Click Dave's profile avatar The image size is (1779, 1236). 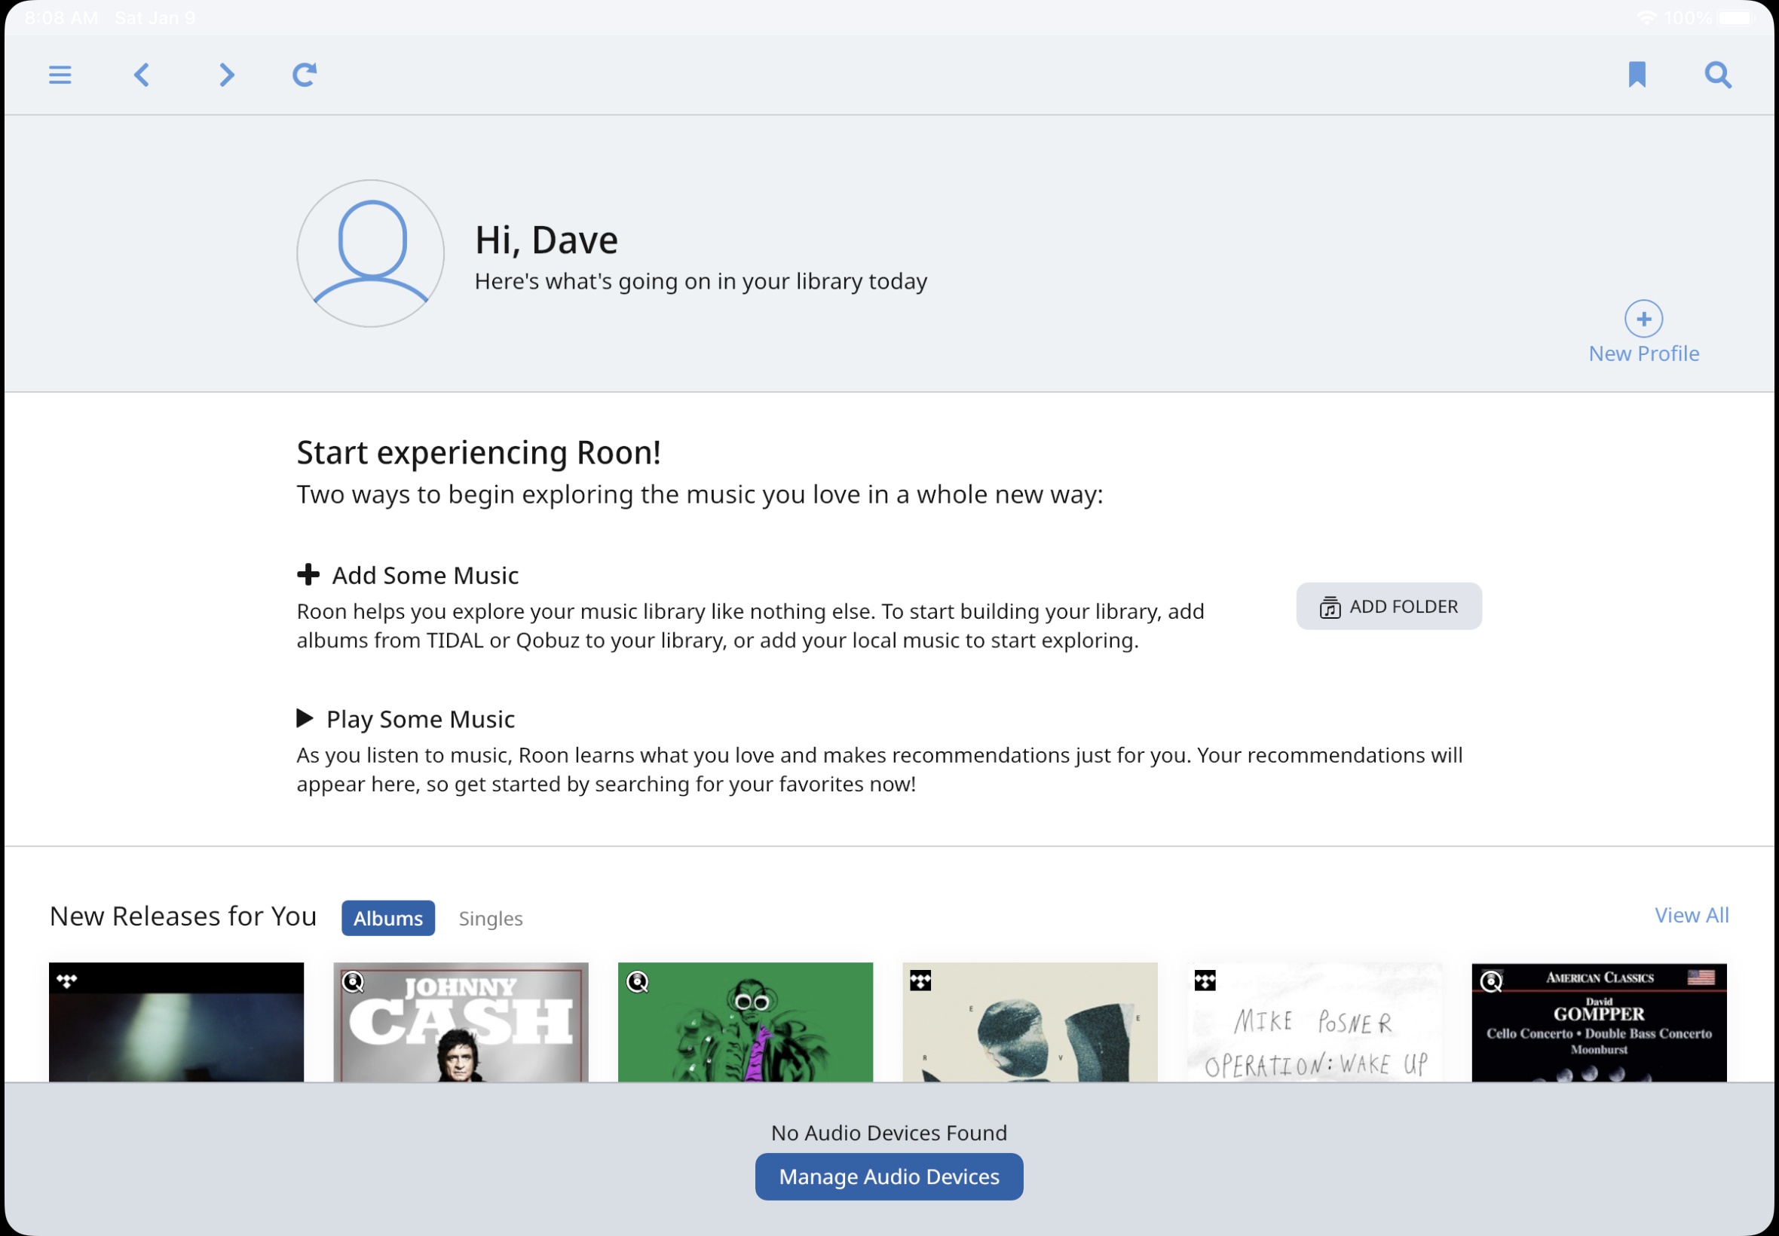click(370, 253)
